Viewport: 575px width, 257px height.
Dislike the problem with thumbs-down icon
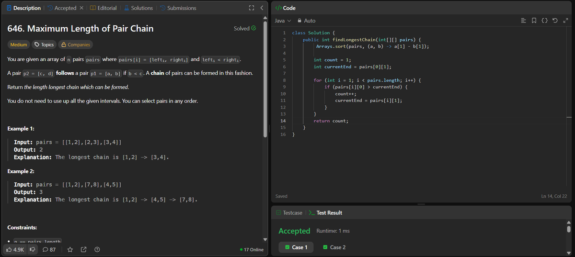[x=33, y=249]
